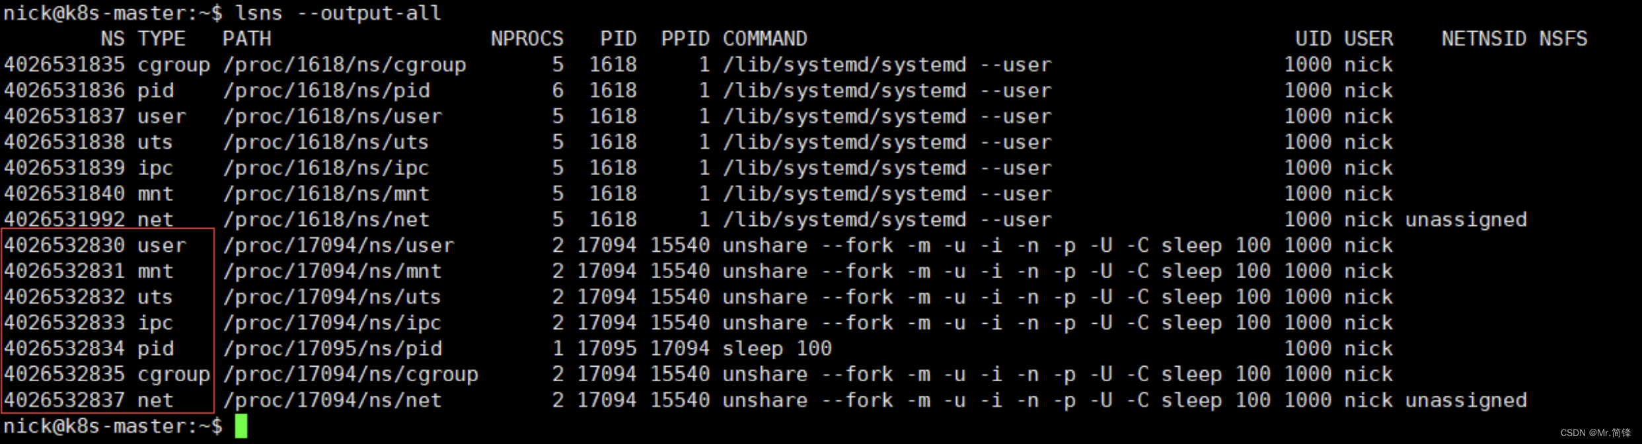
Task: Click path /proc/1618/ns/mnt
Action: click(326, 194)
